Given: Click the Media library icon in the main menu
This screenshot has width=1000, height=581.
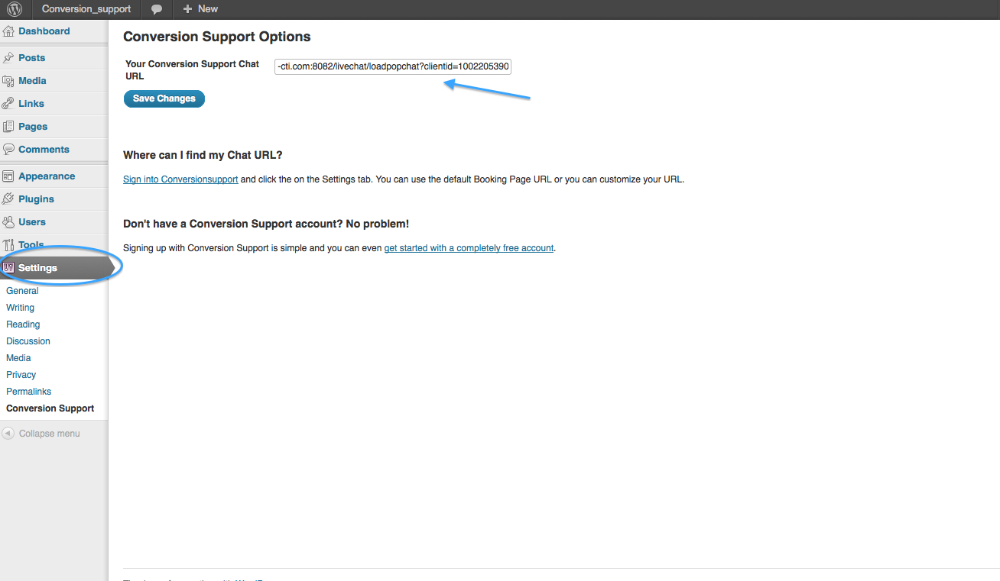Looking at the screenshot, I should [8, 81].
